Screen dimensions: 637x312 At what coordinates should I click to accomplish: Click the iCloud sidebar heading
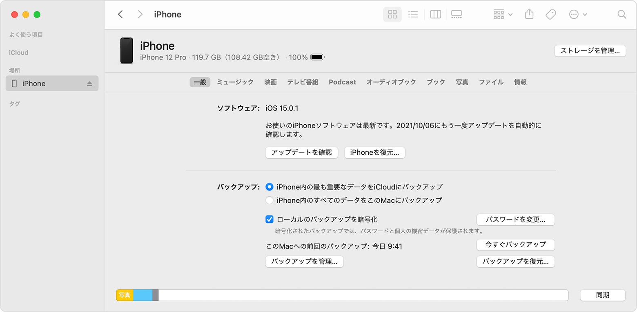(19, 53)
